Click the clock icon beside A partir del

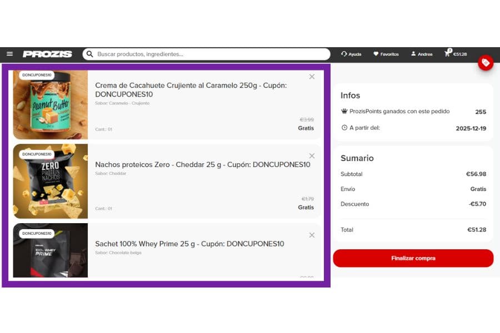[344, 128]
